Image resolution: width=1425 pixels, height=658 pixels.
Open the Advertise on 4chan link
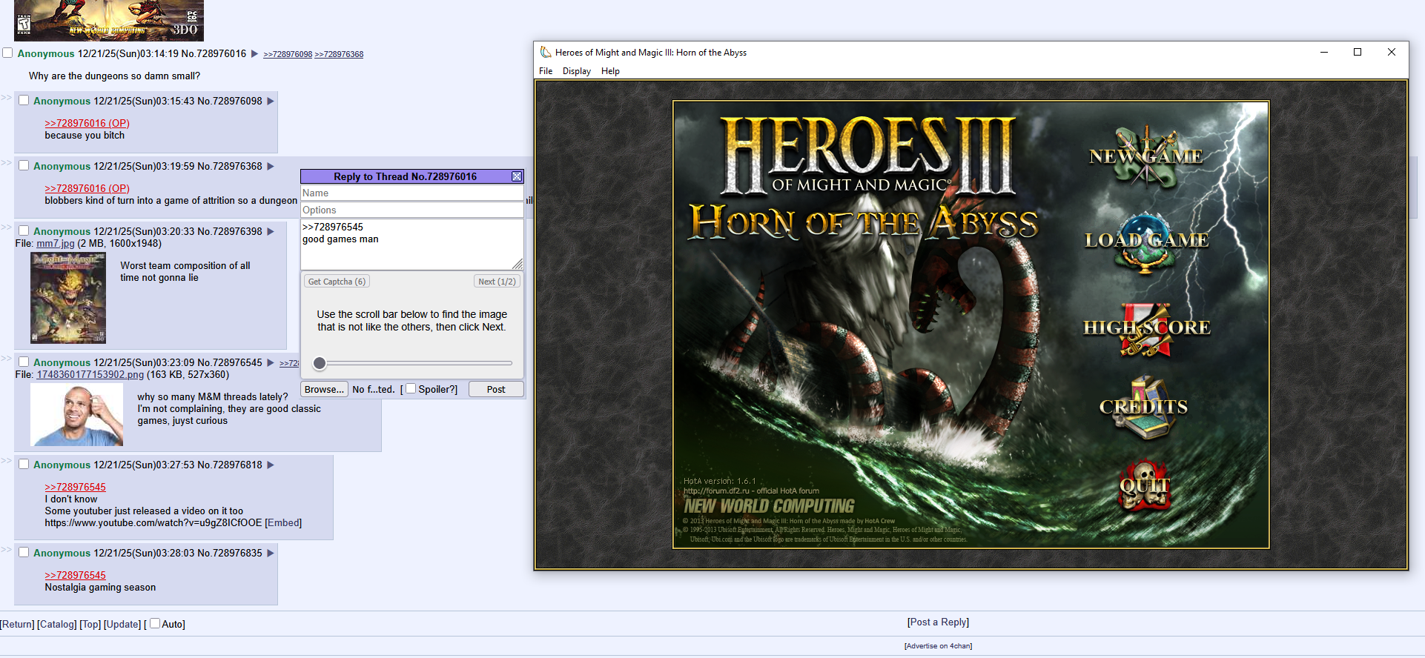coord(938,646)
